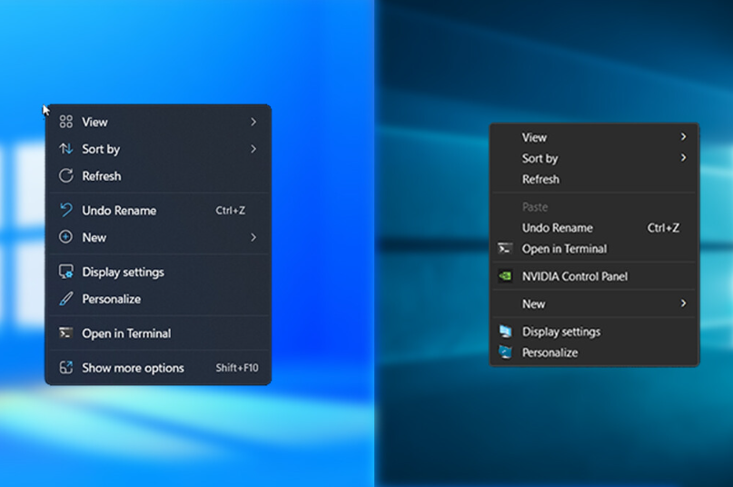
Task: Click the terminal icon in the classic dark menu
Action: 505,249
